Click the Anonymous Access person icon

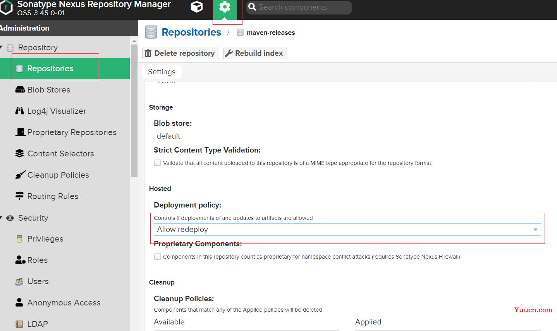pos(19,302)
